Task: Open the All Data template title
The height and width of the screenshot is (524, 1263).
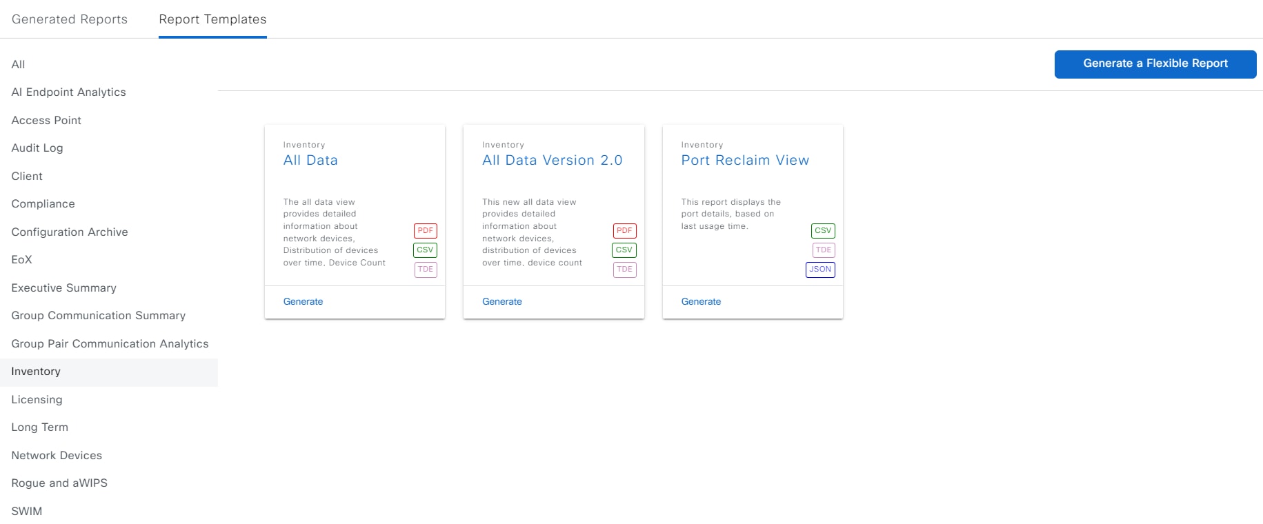Action: coord(310,161)
